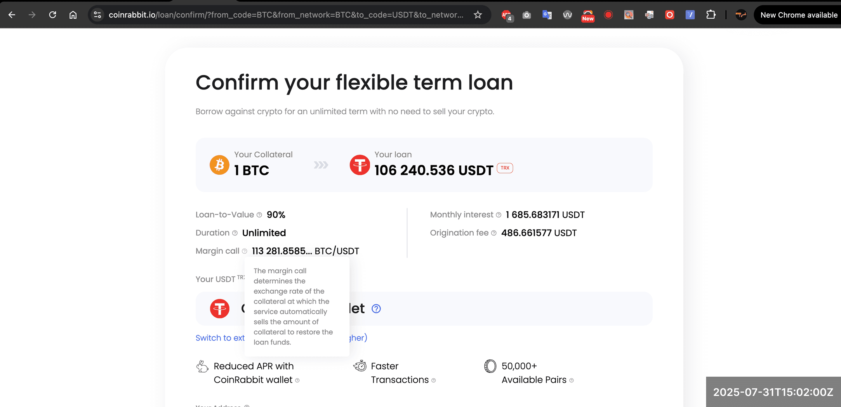
Task: Open the reverse image search extension
Action: coord(629,15)
